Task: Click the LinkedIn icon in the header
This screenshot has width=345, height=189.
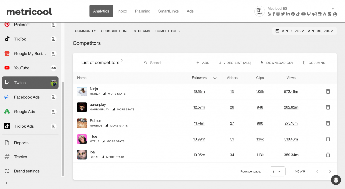Action: coord(288,14)
